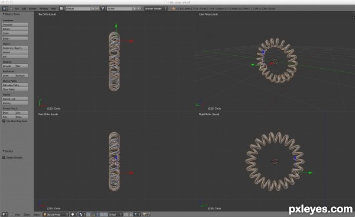Enable Use Sketching Sessions checkbox
This screenshot has width=355, height=217.
click(4, 121)
